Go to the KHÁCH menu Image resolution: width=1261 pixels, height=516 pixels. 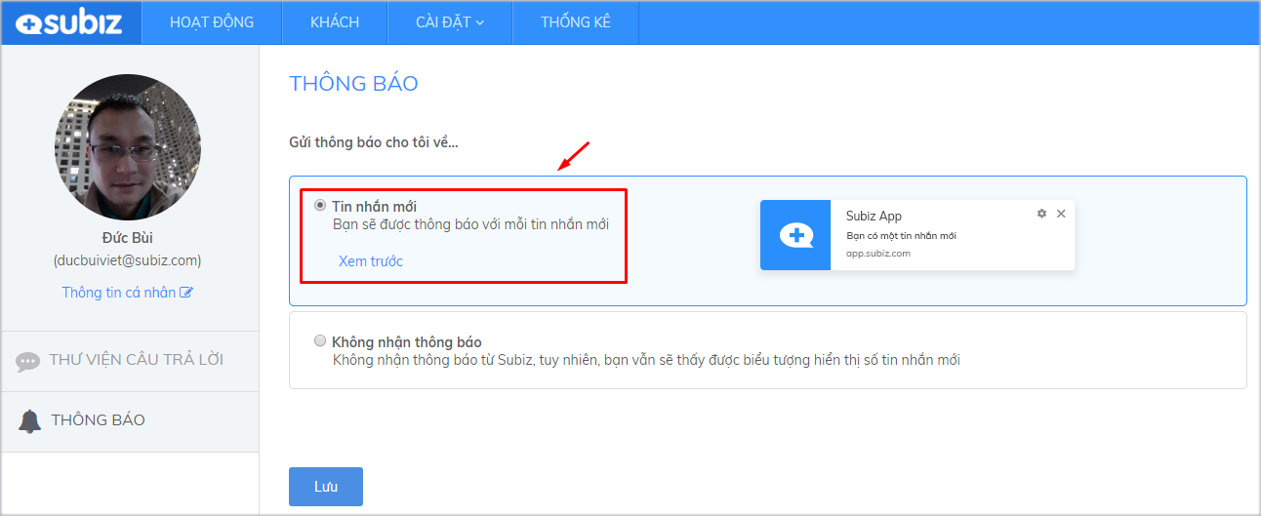(x=335, y=22)
